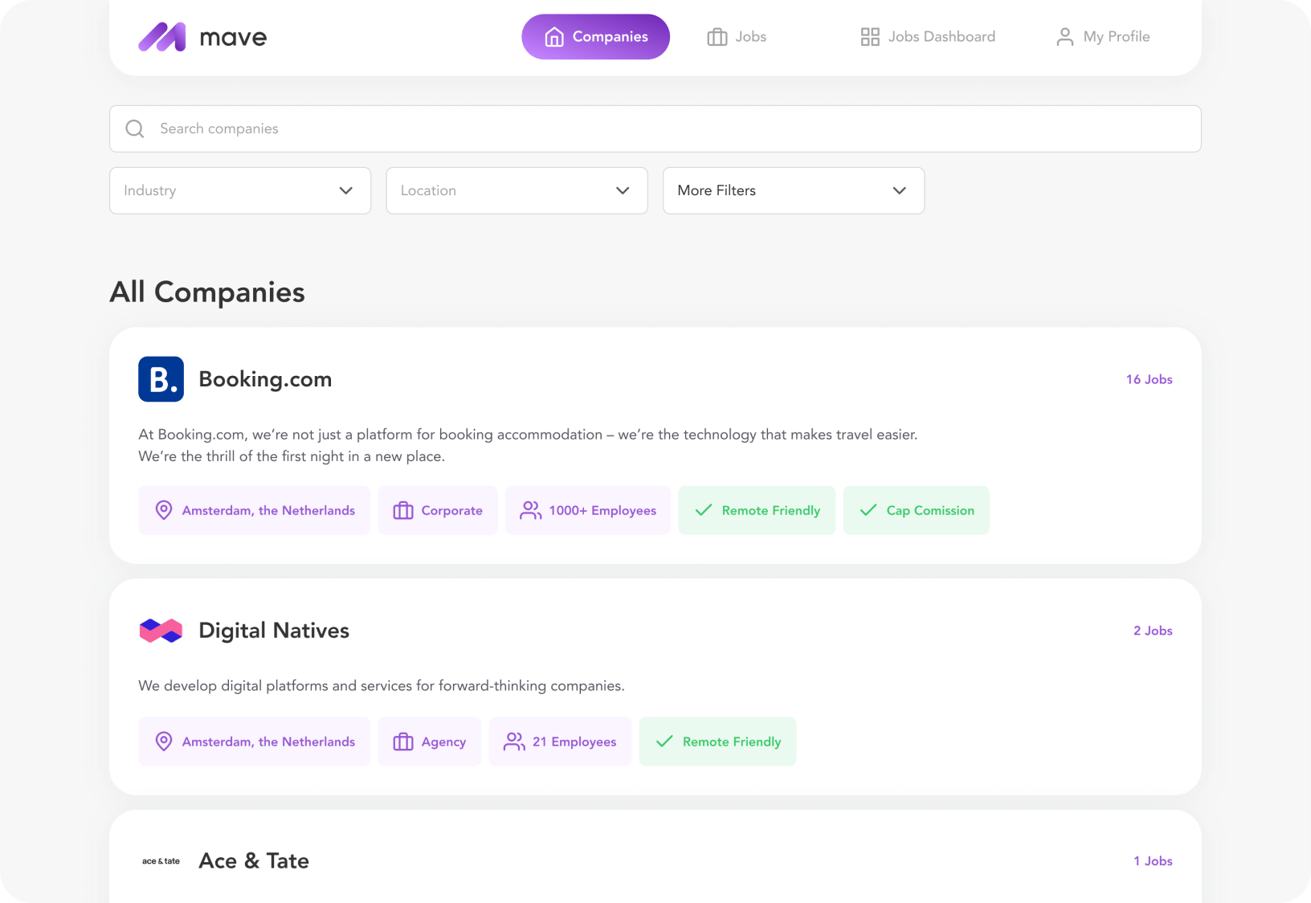This screenshot has height=903, width=1311.
Task: Click the briefcase icon in the Agency tag
Action: click(403, 742)
